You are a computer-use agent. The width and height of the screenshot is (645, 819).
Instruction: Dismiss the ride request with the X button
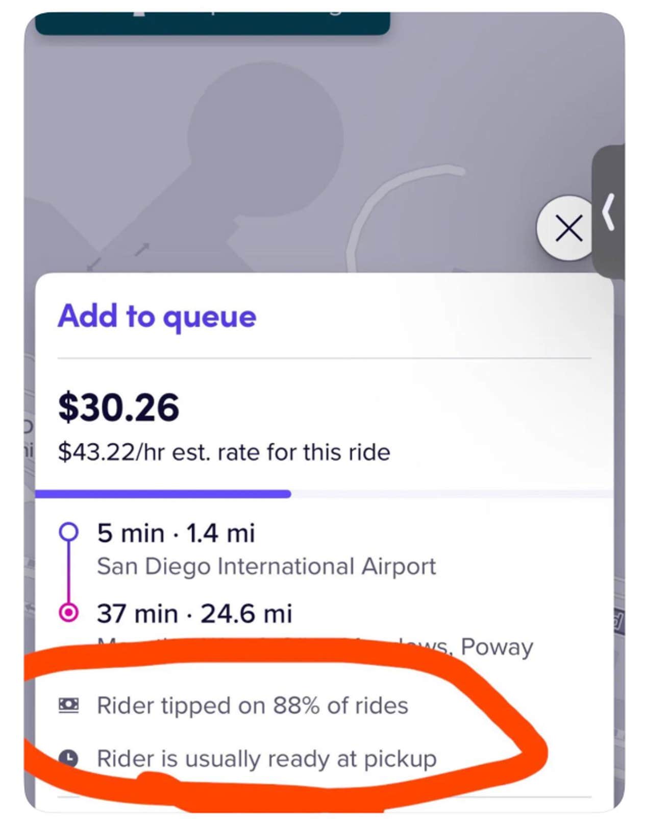568,228
